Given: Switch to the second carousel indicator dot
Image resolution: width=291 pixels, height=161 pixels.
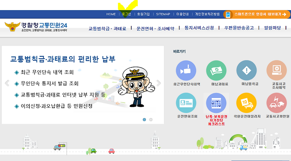Looking at the screenshot, I should click(x=151, y=119).
